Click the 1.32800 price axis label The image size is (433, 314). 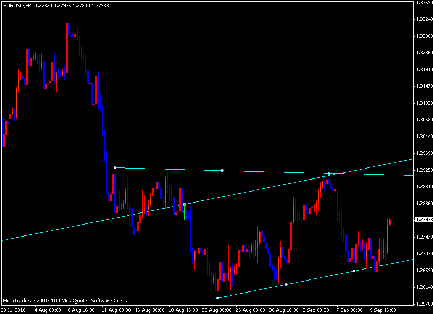424,36
